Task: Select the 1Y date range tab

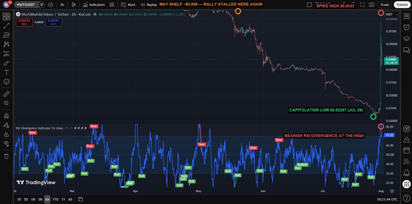Action: [63, 199]
